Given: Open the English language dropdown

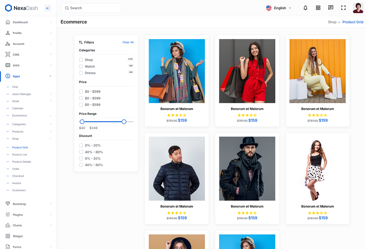Looking at the screenshot, I should point(278,8).
